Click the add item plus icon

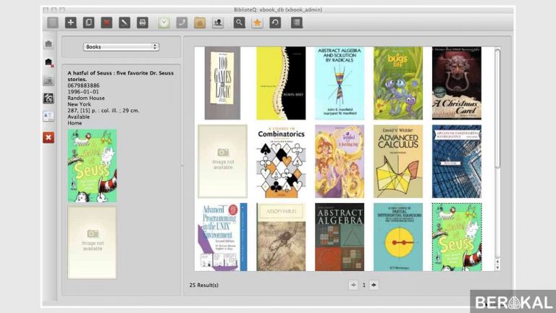pyautogui.click(x=71, y=22)
